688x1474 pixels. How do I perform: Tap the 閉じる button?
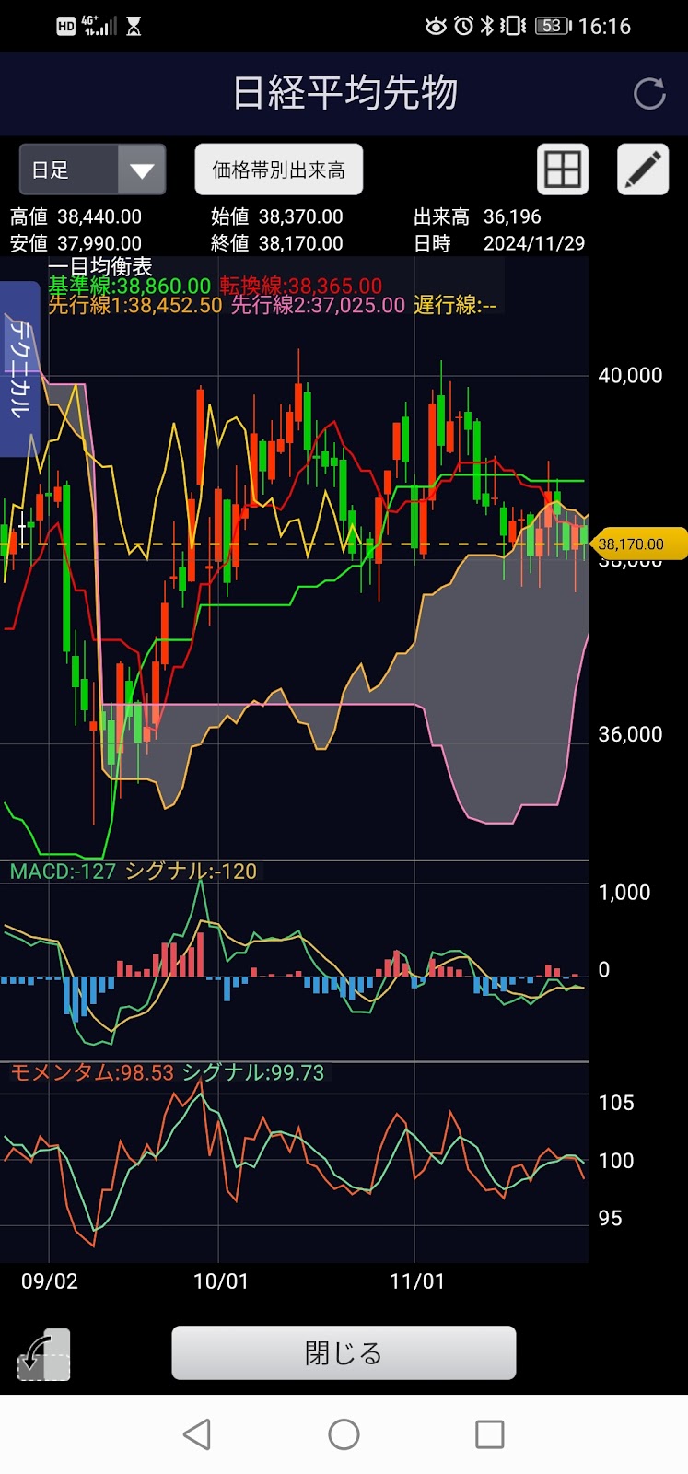[344, 1352]
